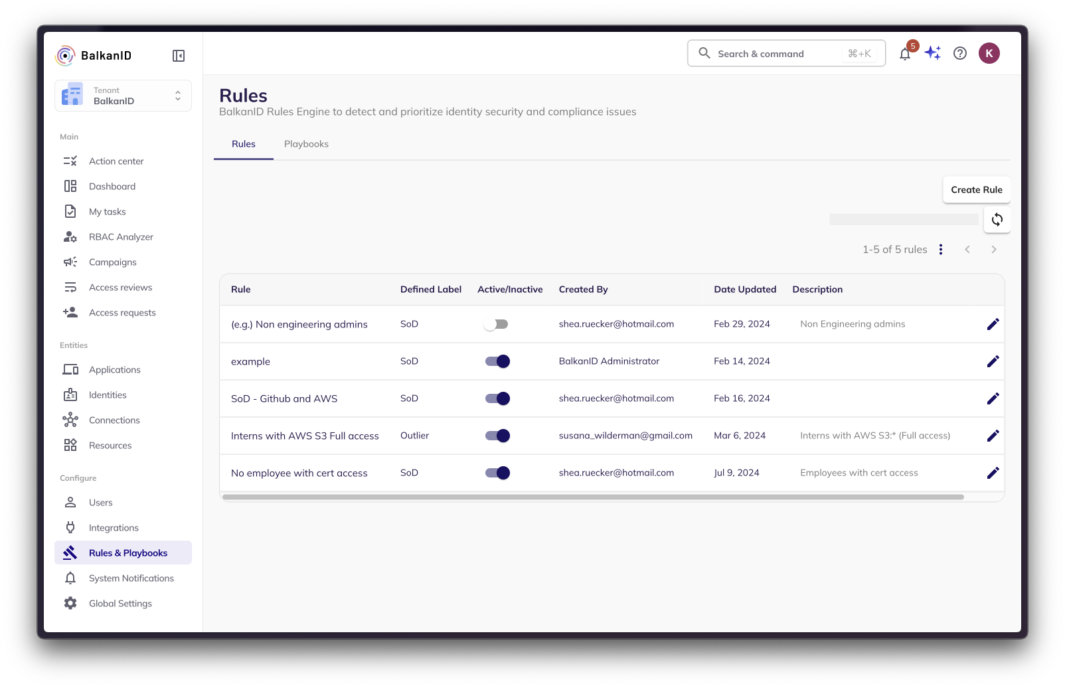
Task: Refresh the rules list
Action: [997, 220]
